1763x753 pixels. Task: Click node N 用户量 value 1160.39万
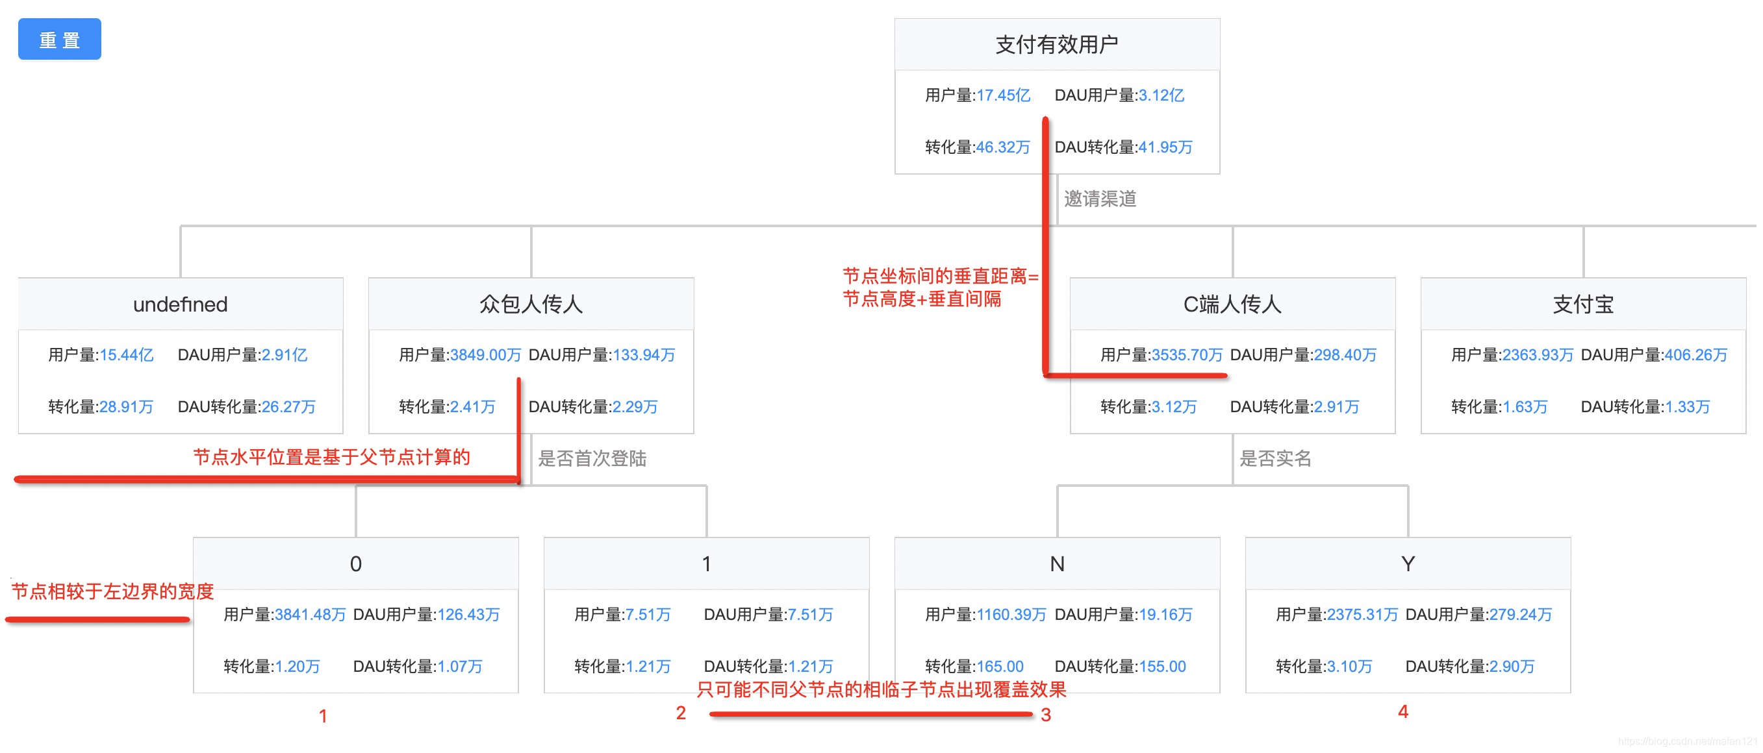pyautogui.click(x=1011, y=615)
